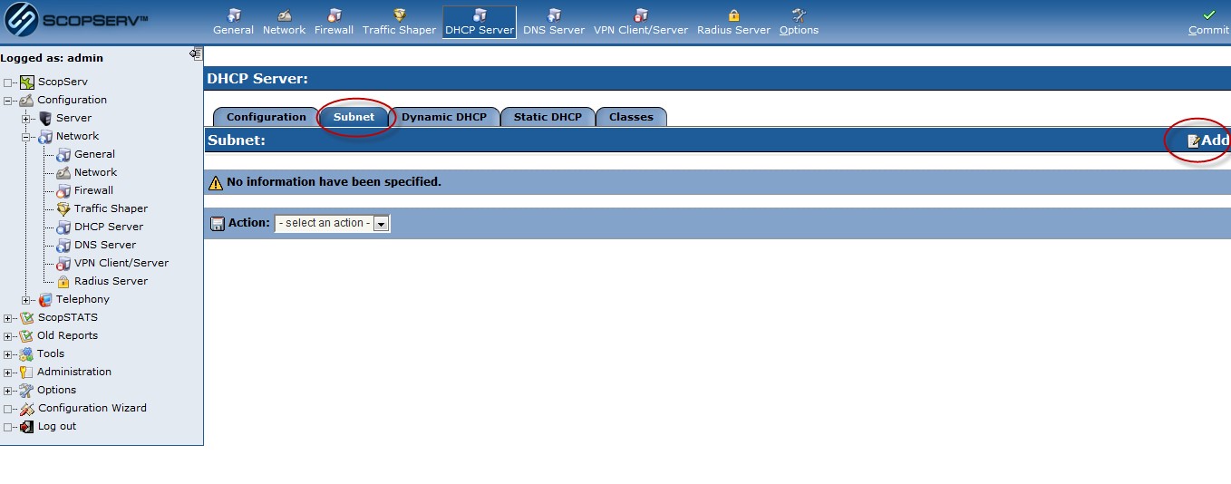
Task: Expand the Options tree node
Action: [x=8, y=391]
